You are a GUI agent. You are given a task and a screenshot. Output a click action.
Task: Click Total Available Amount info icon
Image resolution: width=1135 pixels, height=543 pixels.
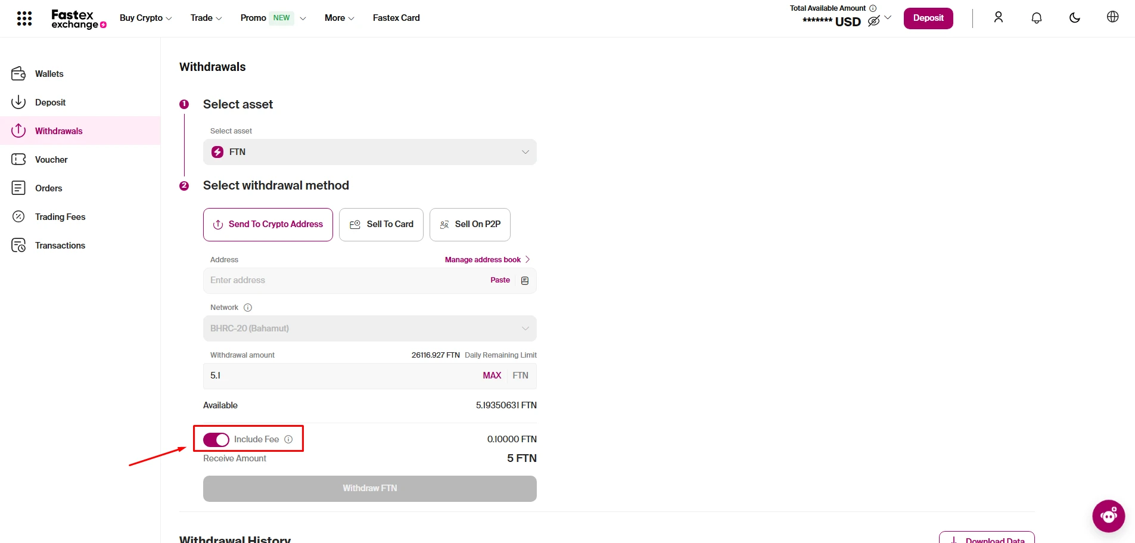coord(873,8)
